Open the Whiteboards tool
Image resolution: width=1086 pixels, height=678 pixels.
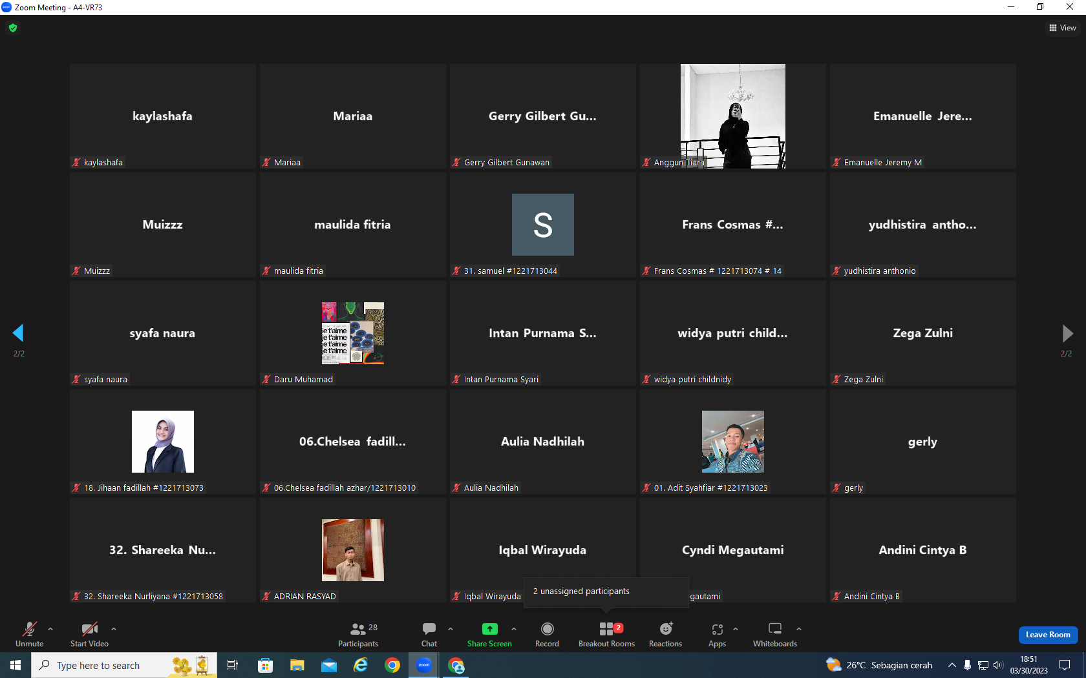tap(775, 635)
